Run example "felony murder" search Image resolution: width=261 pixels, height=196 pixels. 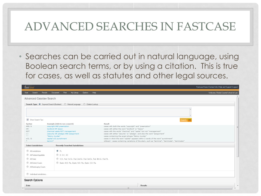tap(54, 136)
